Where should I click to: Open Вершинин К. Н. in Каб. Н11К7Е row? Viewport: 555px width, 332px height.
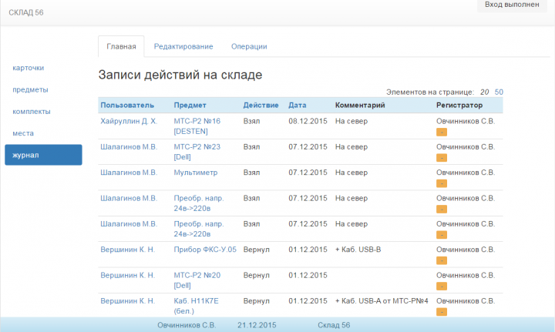pos(127,301)
